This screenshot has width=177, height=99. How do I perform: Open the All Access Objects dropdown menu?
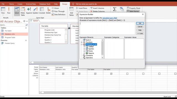24,21
